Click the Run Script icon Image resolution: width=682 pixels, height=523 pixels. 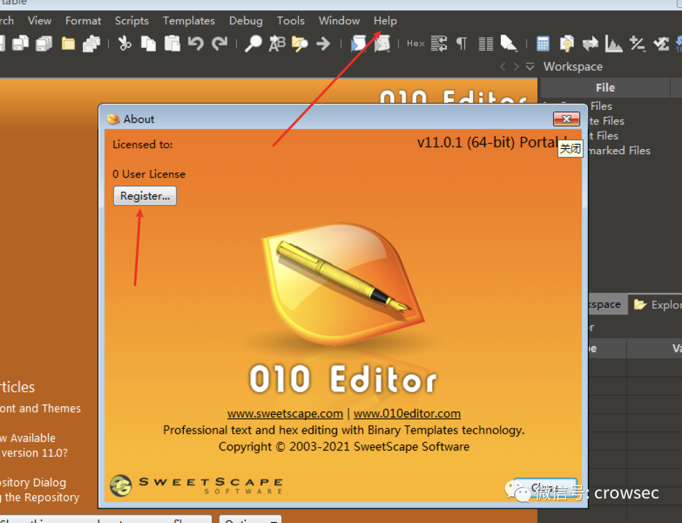[359, 44]
